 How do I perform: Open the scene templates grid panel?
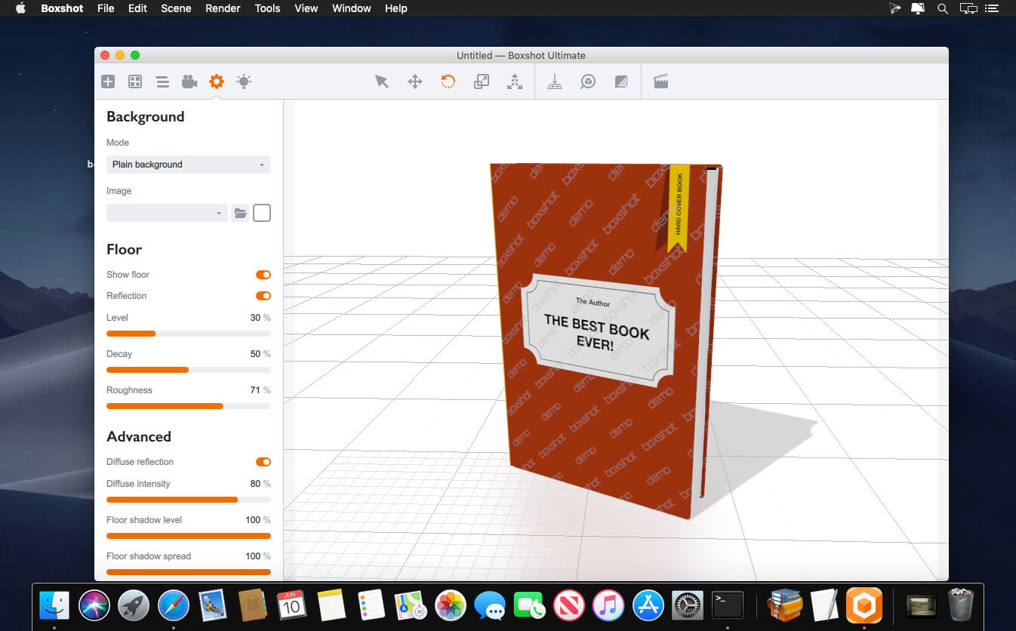135,82
